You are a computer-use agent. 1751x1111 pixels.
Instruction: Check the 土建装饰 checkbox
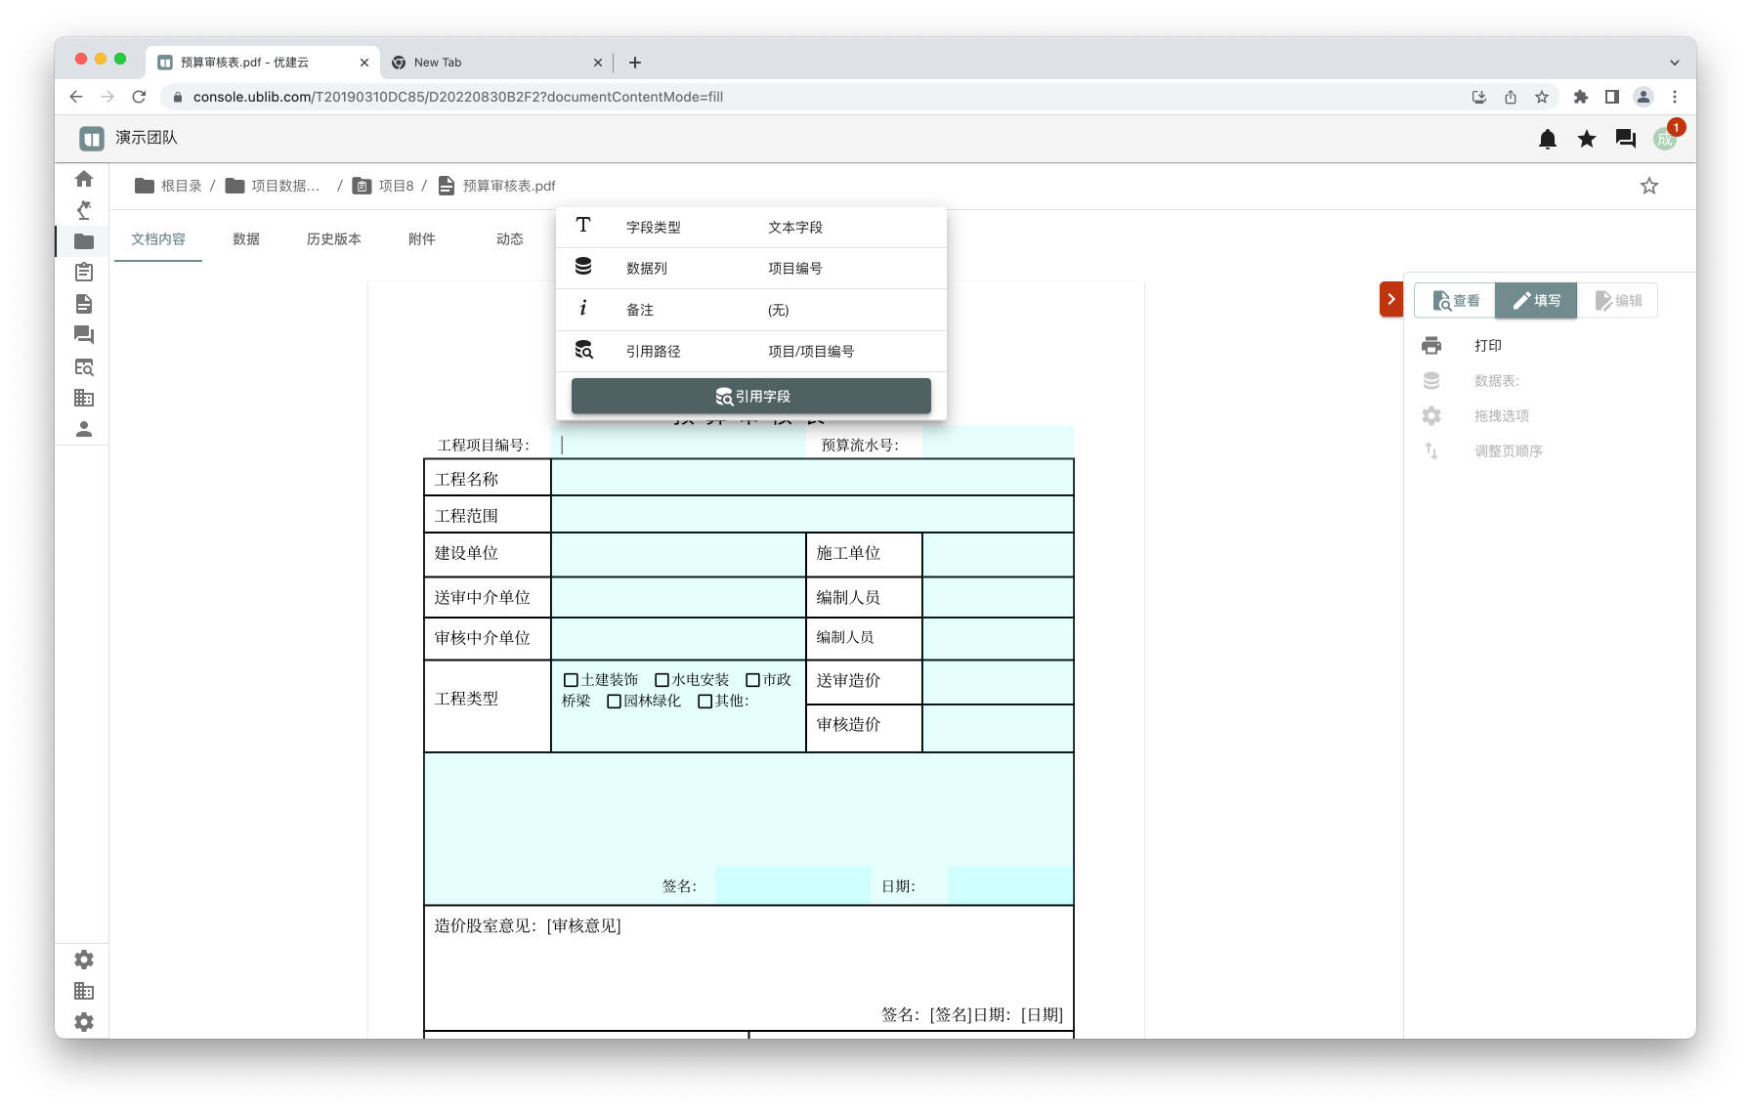[x=571, y=680]
